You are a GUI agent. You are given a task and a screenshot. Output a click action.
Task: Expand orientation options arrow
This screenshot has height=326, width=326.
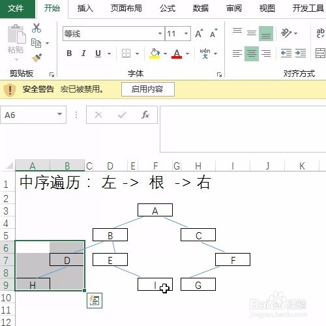(x=295, y=33)
